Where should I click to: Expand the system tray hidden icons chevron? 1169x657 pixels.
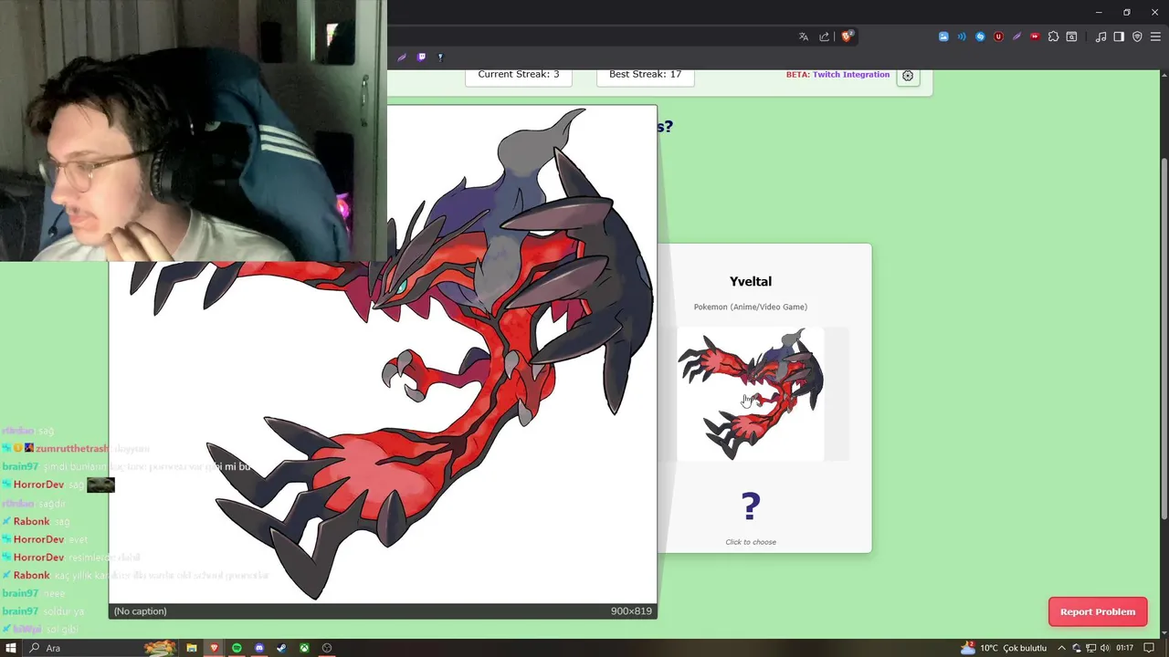(x=1062, y=648)
